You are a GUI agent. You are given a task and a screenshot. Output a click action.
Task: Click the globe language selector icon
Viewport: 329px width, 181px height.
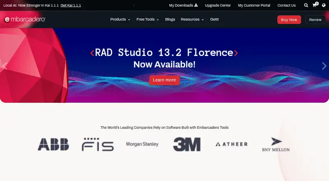(x=324, y=5)
